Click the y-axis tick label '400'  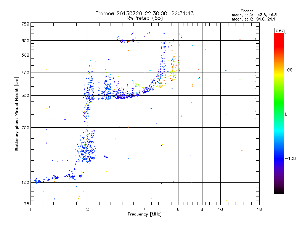click(25, 73)
